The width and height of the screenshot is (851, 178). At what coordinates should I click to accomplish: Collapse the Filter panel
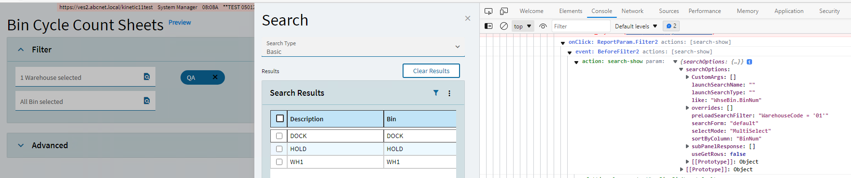point(21,50)
